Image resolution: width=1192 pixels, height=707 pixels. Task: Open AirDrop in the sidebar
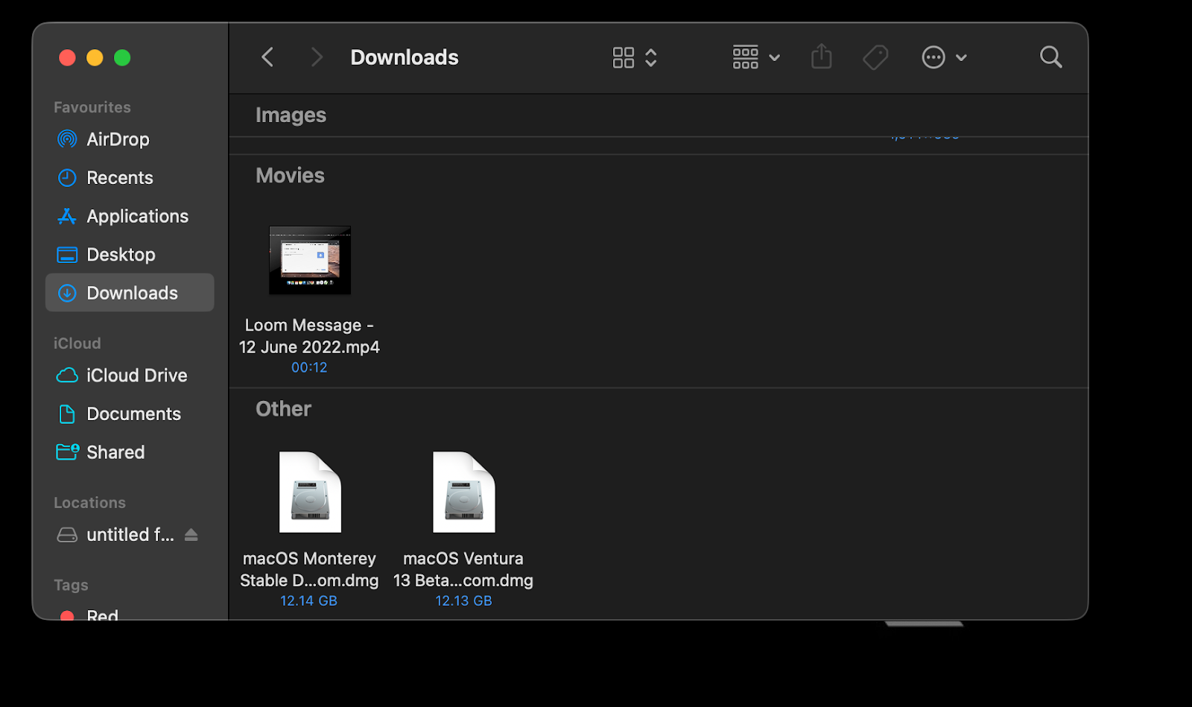[130, 139]
